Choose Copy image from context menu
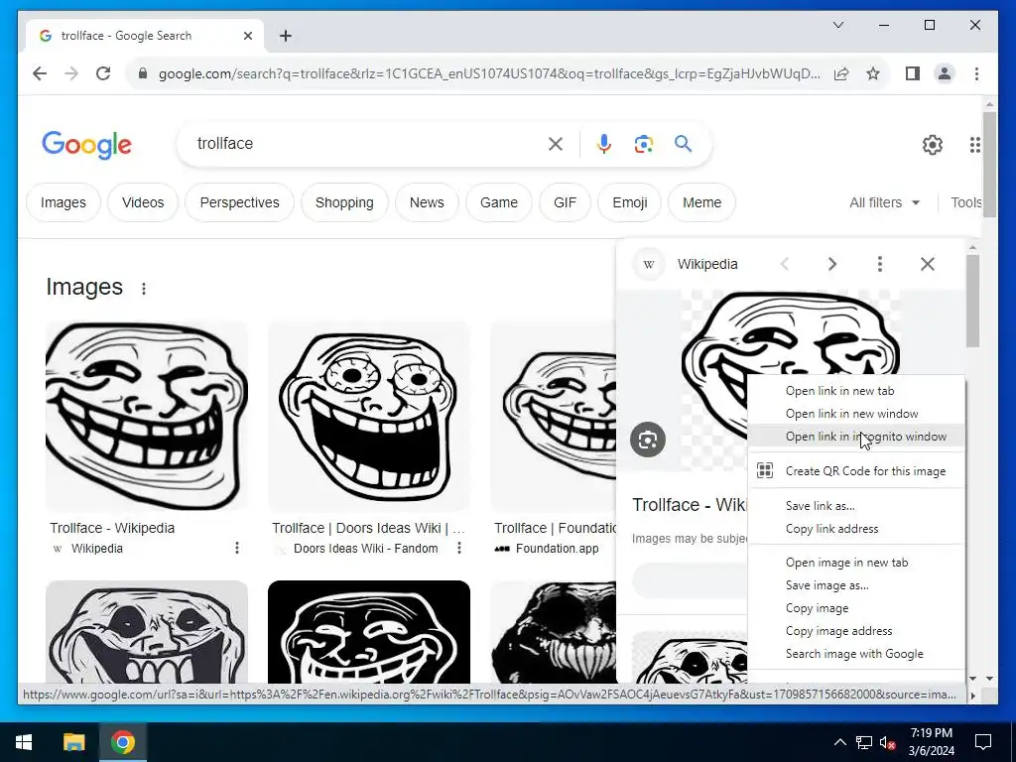Image resolution: width=1016 pixels, height=762 pixels. tap(856, 608)
